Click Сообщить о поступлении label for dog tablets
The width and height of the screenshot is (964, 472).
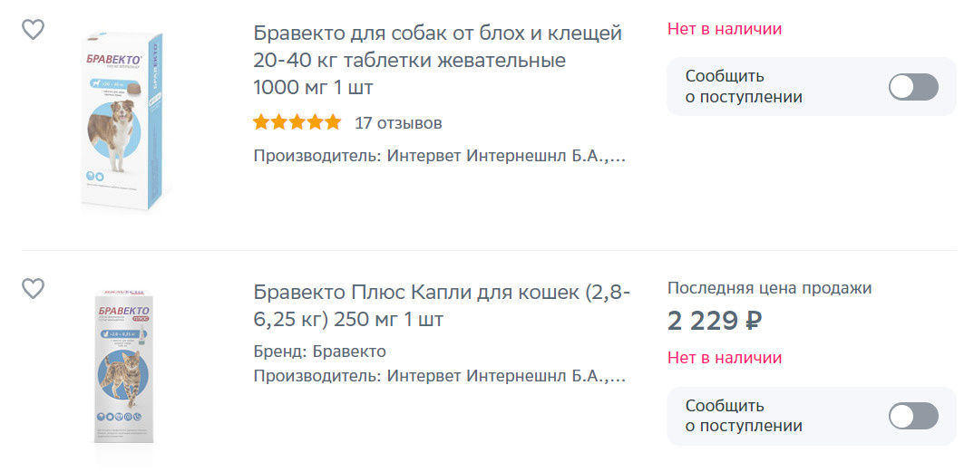pos(744,87)
